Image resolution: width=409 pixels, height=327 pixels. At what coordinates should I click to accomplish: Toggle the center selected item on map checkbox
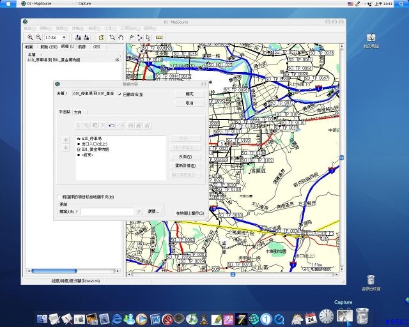tap(59, 197)
